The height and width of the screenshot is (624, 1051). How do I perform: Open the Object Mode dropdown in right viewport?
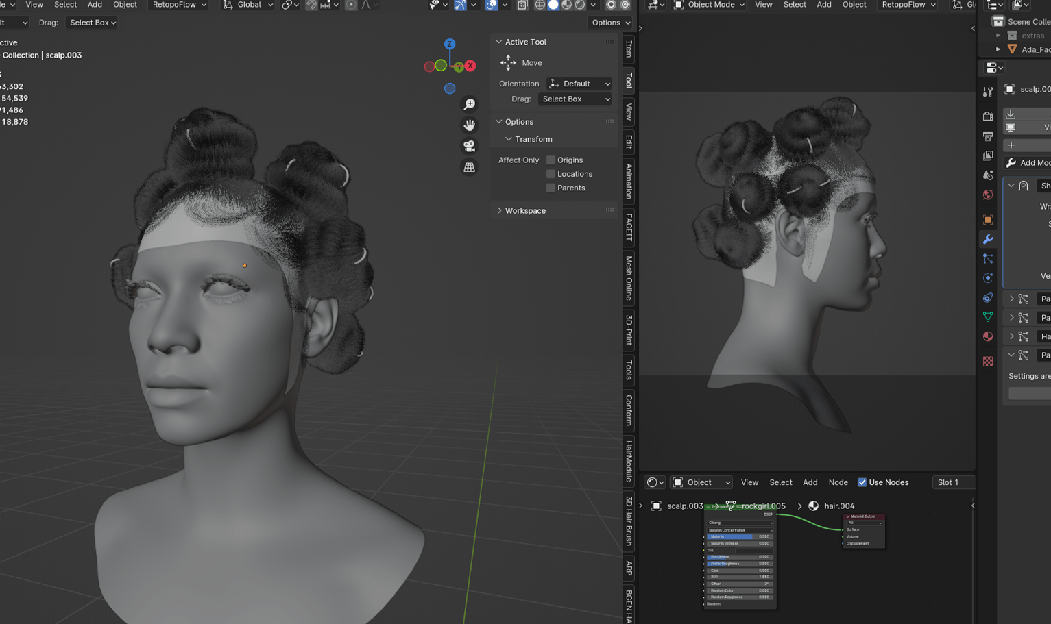coord(710,5)
